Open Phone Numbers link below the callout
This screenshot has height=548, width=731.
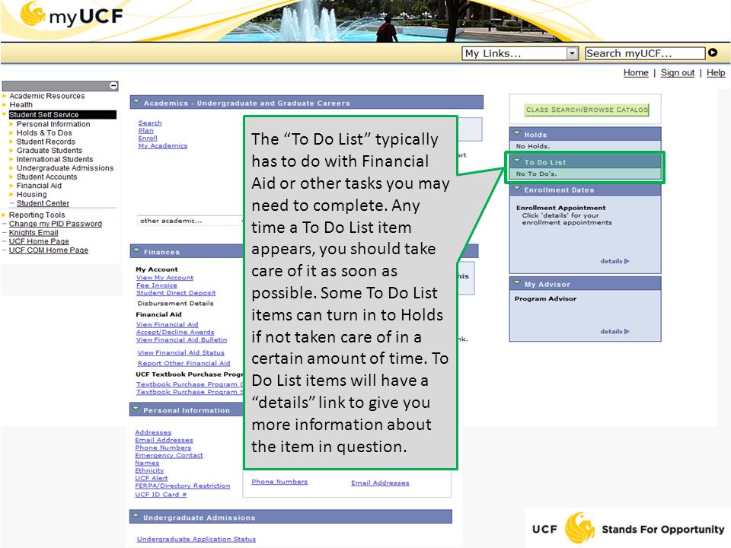pyautogui.click(x=279, y=483)
